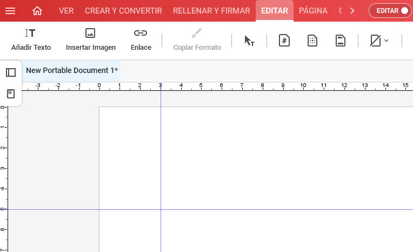Click the page footer icon
This screenshot has width=413, height=252.
click(341, 41)
